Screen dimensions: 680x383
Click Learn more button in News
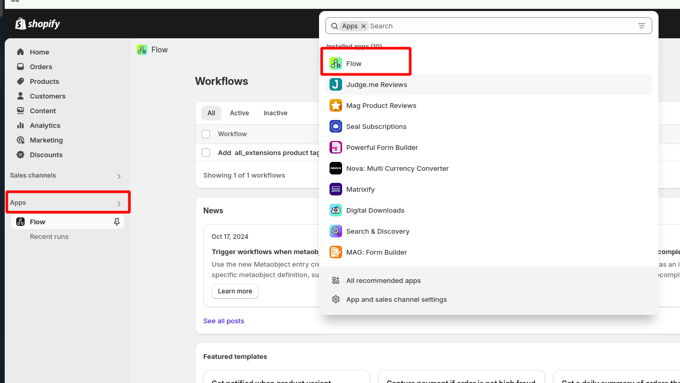[x=235, y=291]
